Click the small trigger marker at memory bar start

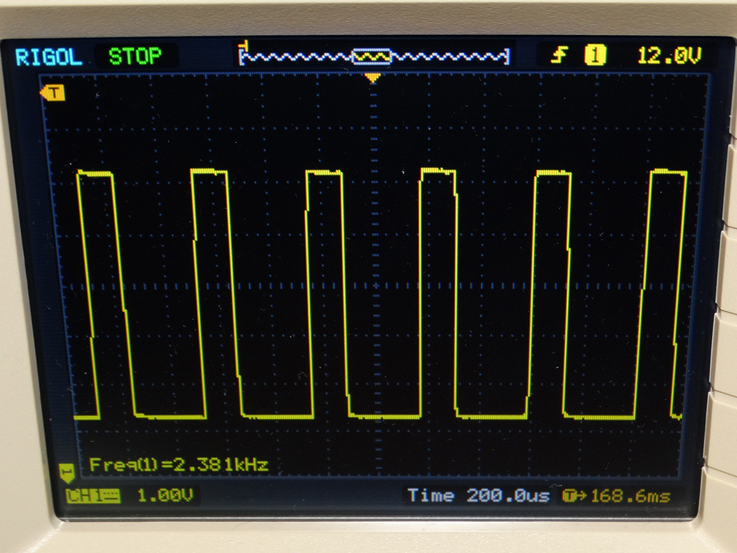(x=244, y=45)
